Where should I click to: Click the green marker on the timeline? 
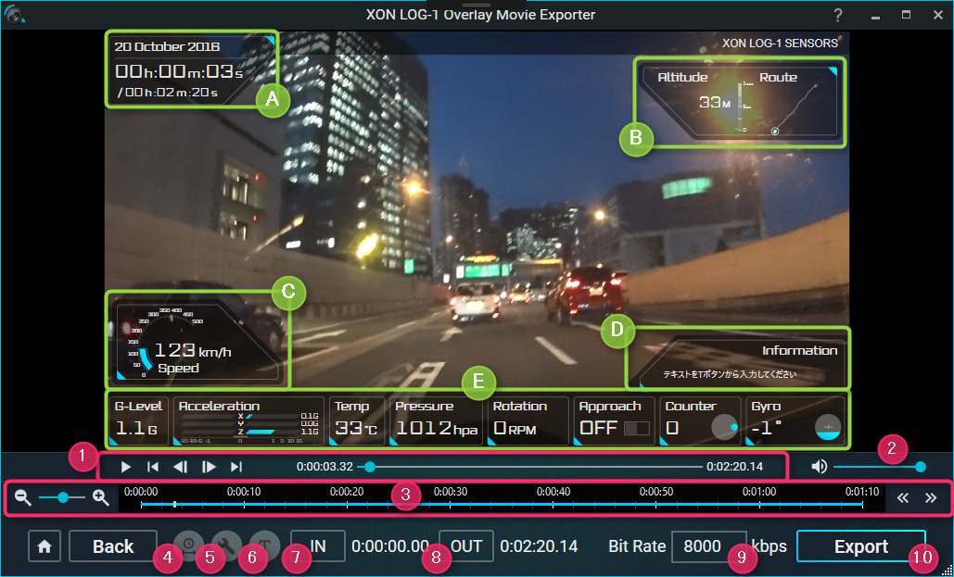coord(174,504)
